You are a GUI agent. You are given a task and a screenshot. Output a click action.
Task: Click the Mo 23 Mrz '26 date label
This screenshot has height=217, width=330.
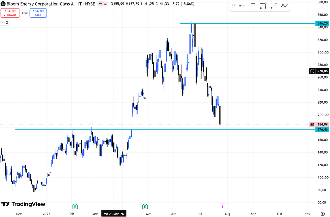[x=114, y=214]
